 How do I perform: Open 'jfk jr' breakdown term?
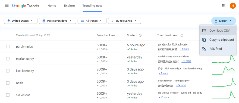point(160,69)
